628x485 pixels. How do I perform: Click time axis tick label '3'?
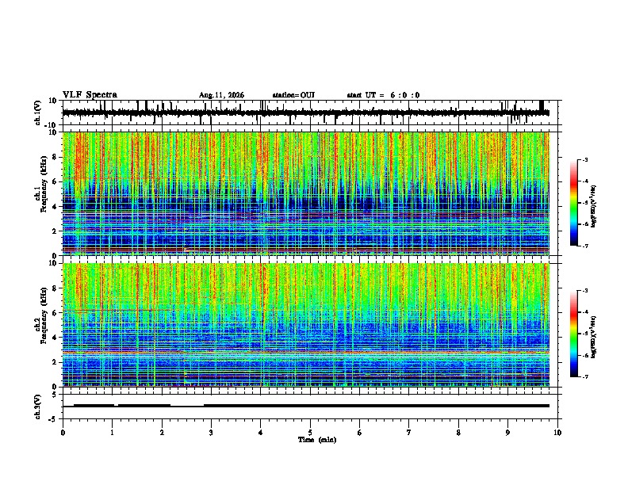(211, 433)
